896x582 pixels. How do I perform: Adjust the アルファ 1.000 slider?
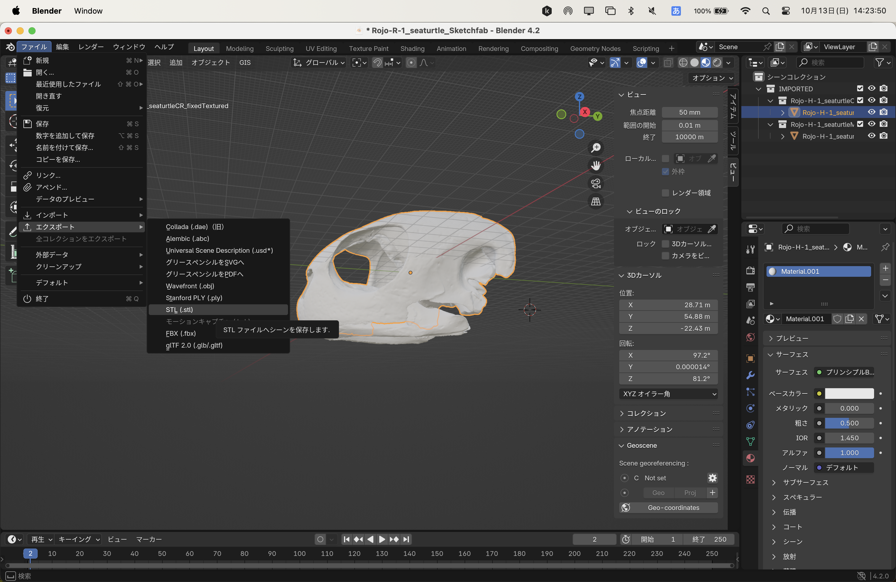point(849,453)
